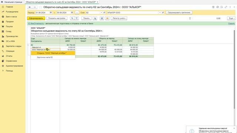Click the link-to-report icon at top right
Viewport: 237px width, 133px height.
226,7
